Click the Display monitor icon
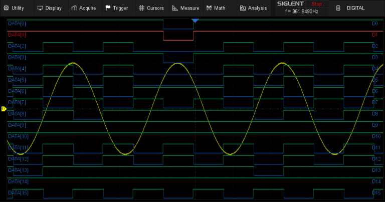Image resolution: width=385 pixels, height=202 pixels. (40, 8)
